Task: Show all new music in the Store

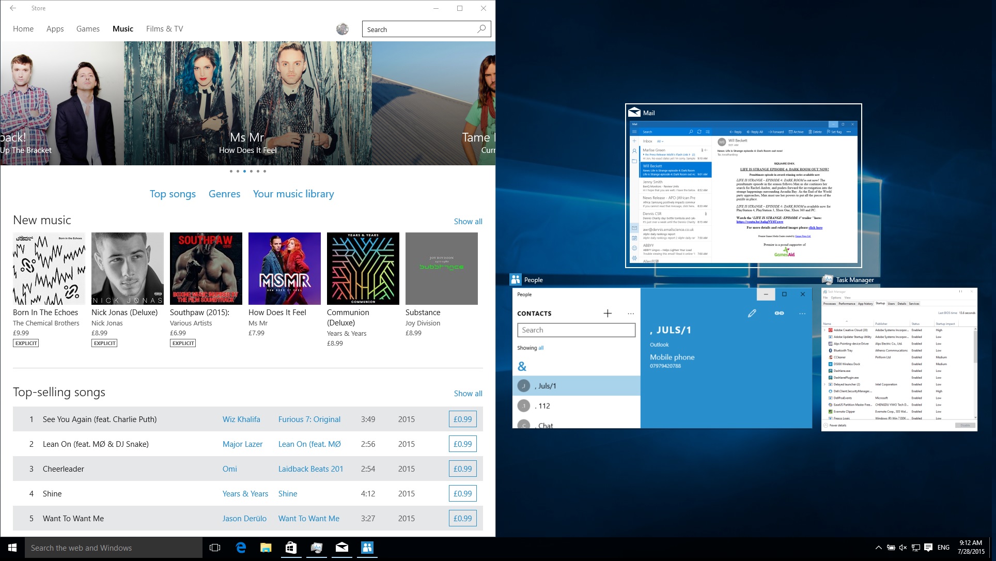Action: (468, 221)
